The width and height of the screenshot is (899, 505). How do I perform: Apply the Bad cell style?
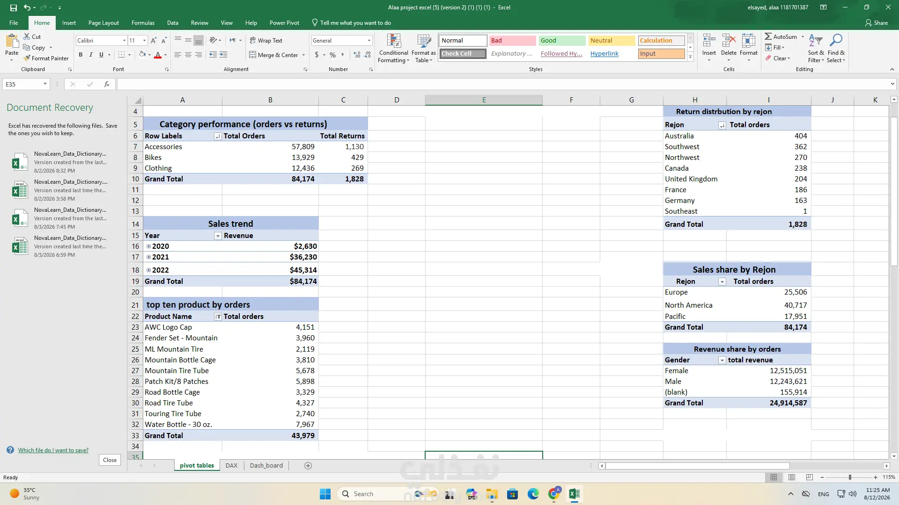(512, 41)
